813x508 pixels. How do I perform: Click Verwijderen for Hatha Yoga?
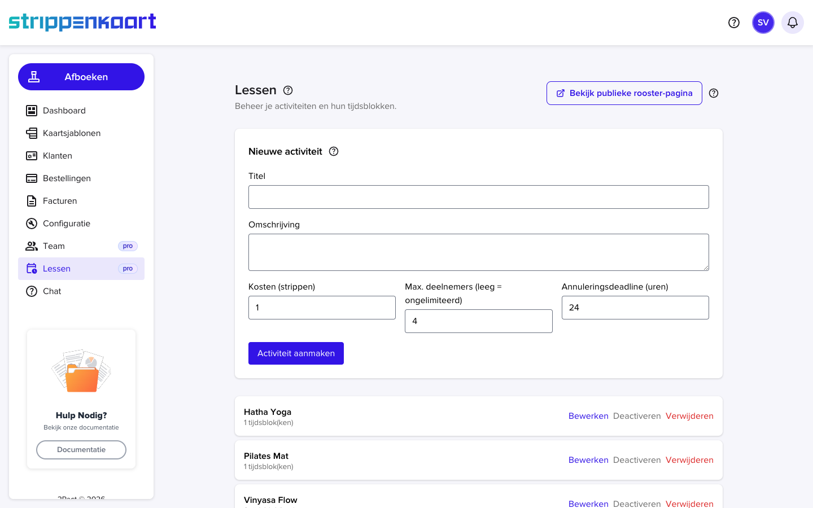(x=689, y=416)
